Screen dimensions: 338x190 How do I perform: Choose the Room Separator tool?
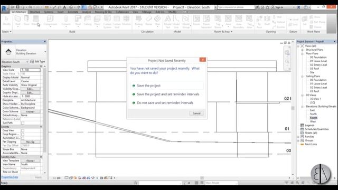tap(206, 22)
